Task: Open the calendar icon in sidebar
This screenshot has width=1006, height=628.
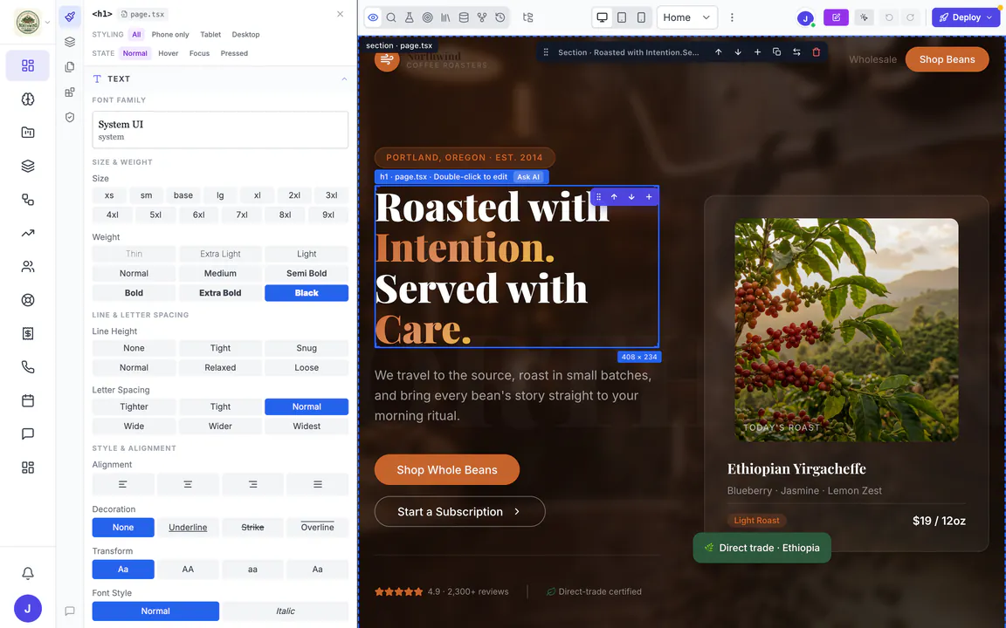Action: 28,400
